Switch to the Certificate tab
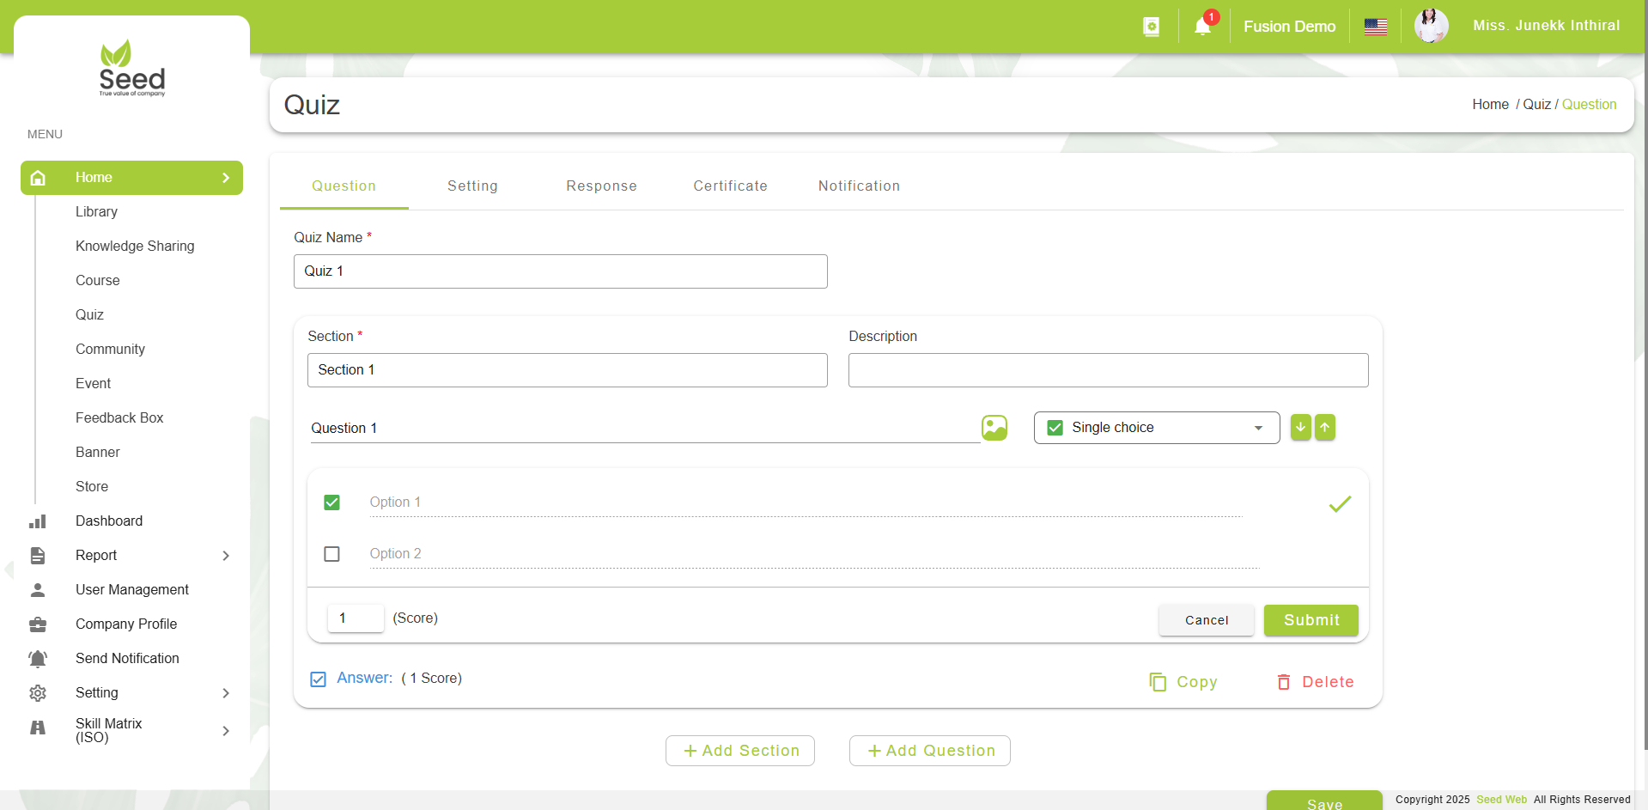The height and width of the screenshot is (810, 1648). point(730,186)
